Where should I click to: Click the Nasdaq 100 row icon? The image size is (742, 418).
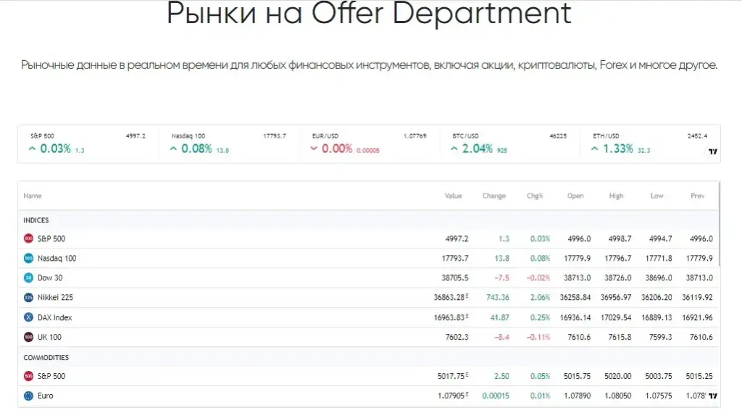(x=28, y=258)
